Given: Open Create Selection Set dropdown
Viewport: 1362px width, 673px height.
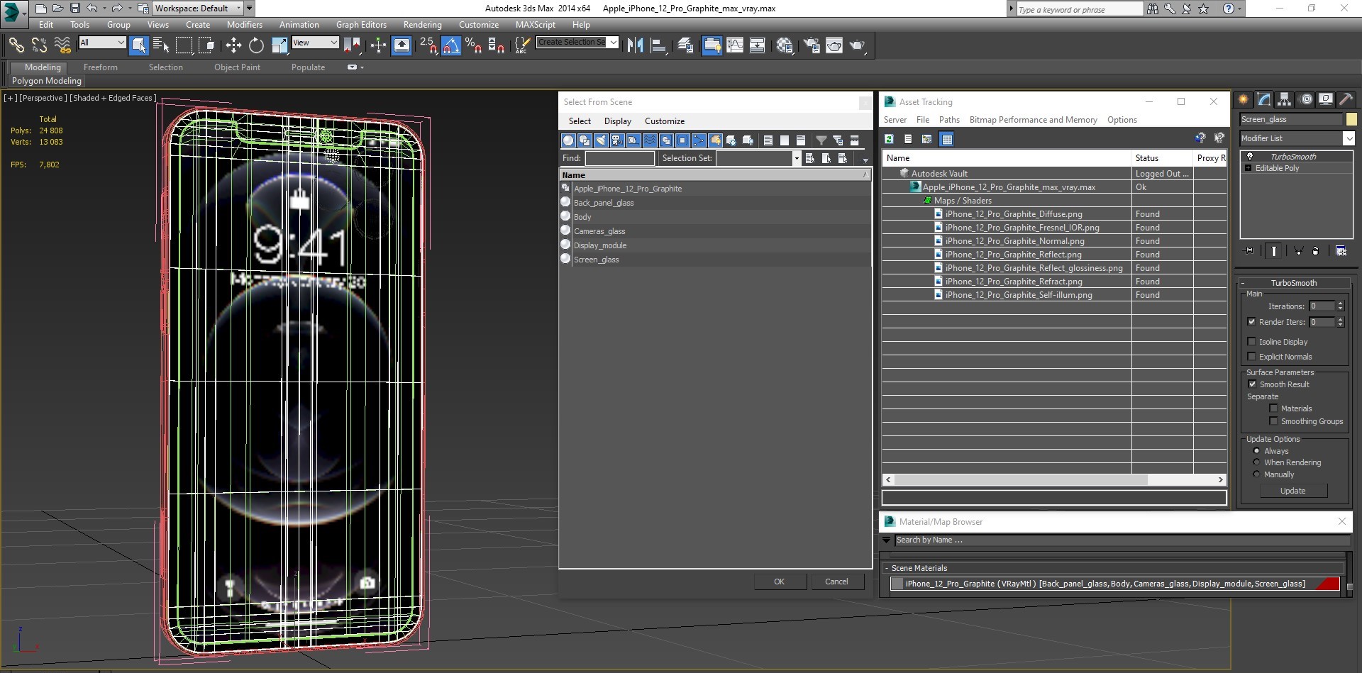Looking at the screenshot, I should pyautogui.click(x=614, y=42).
